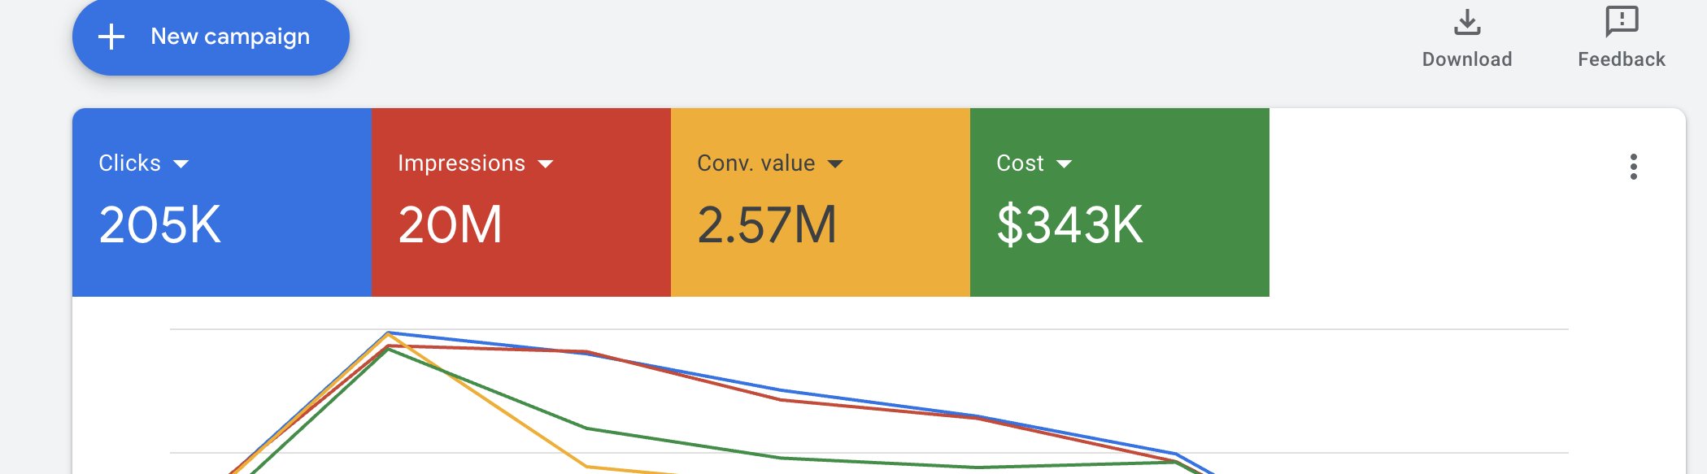The height and width of the screenshot is (474, 1707).
Task: Select the red Impressions 20M value
Action: coord(450,225)
